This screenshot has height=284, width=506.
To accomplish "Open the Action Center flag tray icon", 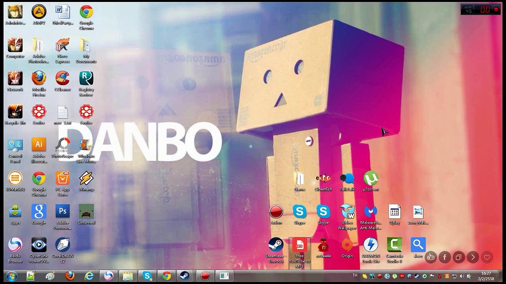I will click(x=432, y=276).
